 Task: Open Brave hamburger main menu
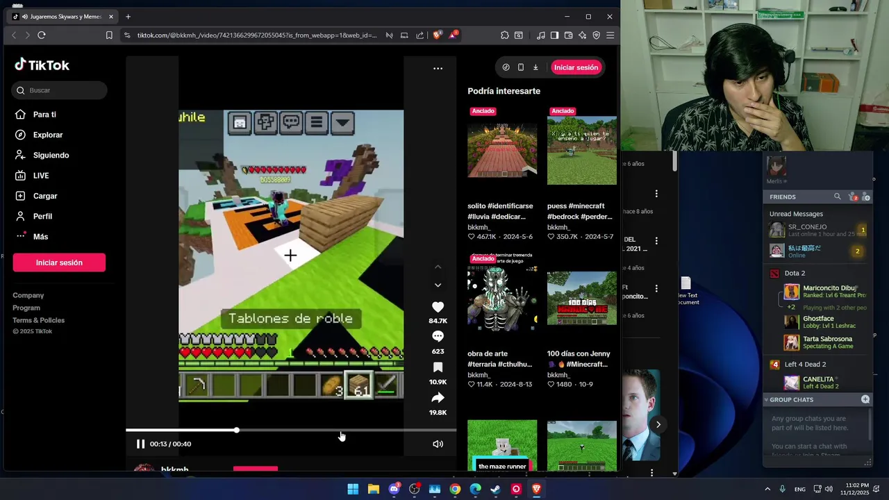click(610, 35)
